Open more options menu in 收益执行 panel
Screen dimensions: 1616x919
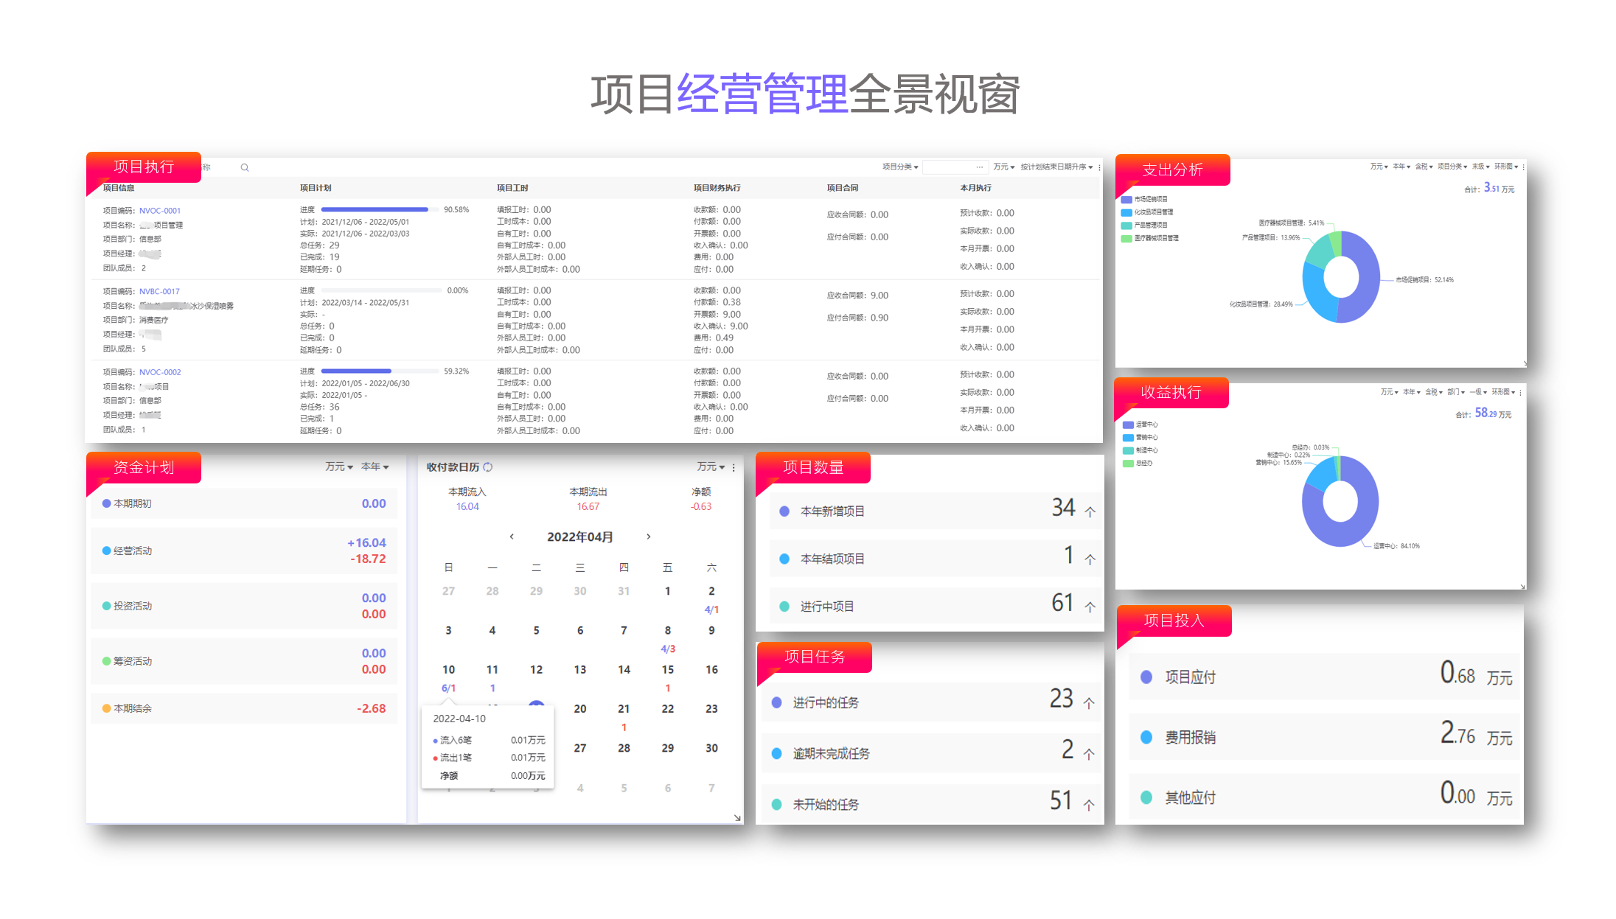pyautogui.click(x=1520, y=393)
